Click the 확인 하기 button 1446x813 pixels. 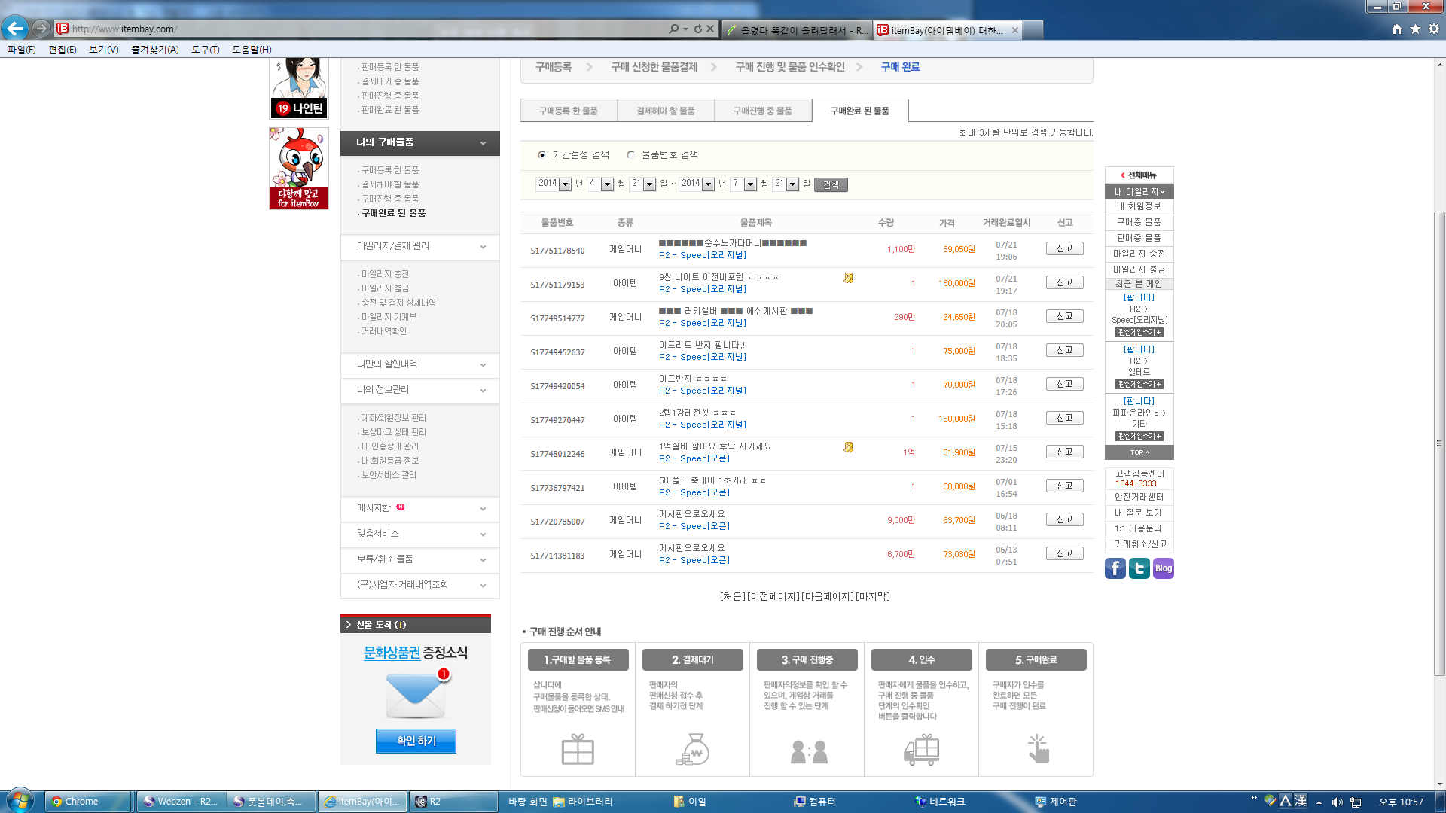tap(416, 741)
